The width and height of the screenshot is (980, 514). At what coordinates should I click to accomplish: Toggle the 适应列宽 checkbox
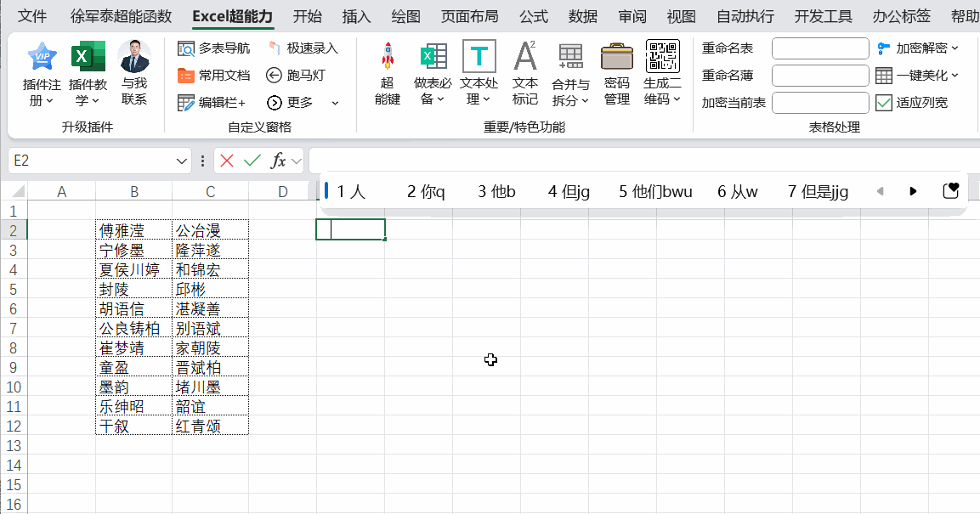[x=884, y=103]
